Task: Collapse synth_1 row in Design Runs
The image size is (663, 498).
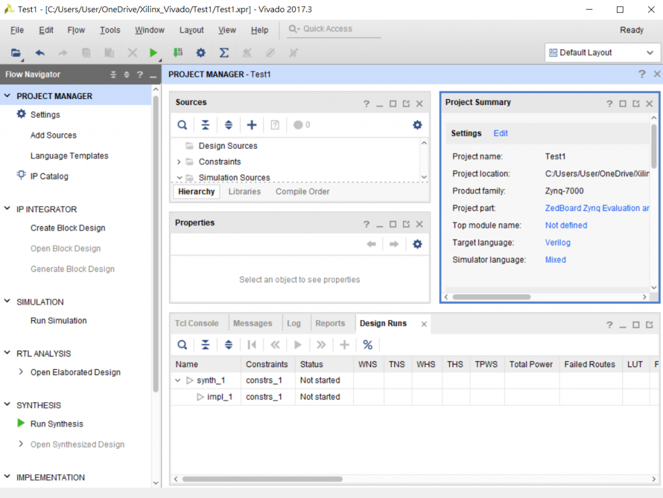Action: (178, 381)
